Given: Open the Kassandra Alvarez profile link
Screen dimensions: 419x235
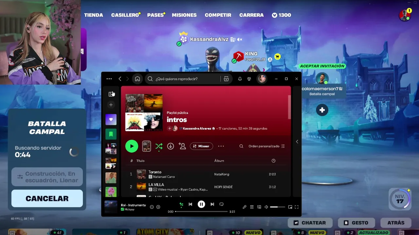Looking at the screenshot, I should [x=197, y=129].
